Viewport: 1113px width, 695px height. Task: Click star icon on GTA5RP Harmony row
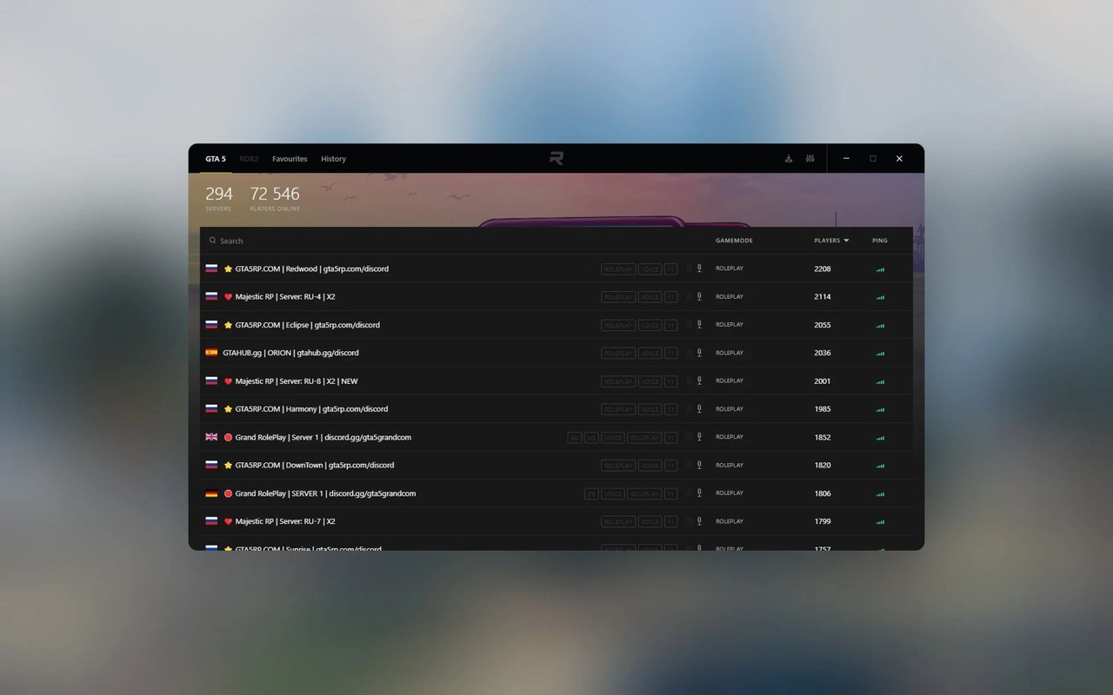pyautogui.click(x=228, y=409)
